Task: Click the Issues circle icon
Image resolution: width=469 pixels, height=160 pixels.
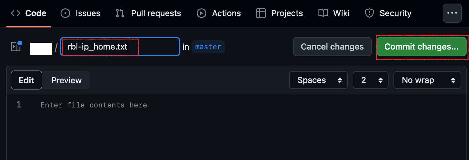Action: tap(65, 13)
